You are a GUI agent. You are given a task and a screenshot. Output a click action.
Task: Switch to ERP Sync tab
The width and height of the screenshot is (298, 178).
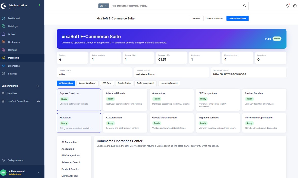click(x=107, y=83)
